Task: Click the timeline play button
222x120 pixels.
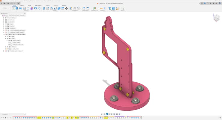Action: click(6, 118)
